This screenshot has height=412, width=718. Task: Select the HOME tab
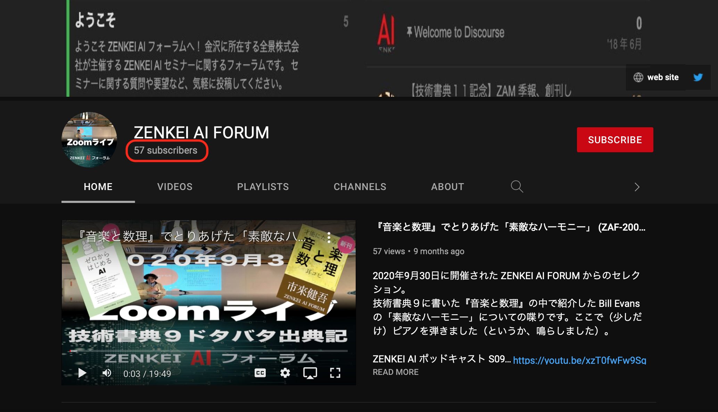[98, 187]
